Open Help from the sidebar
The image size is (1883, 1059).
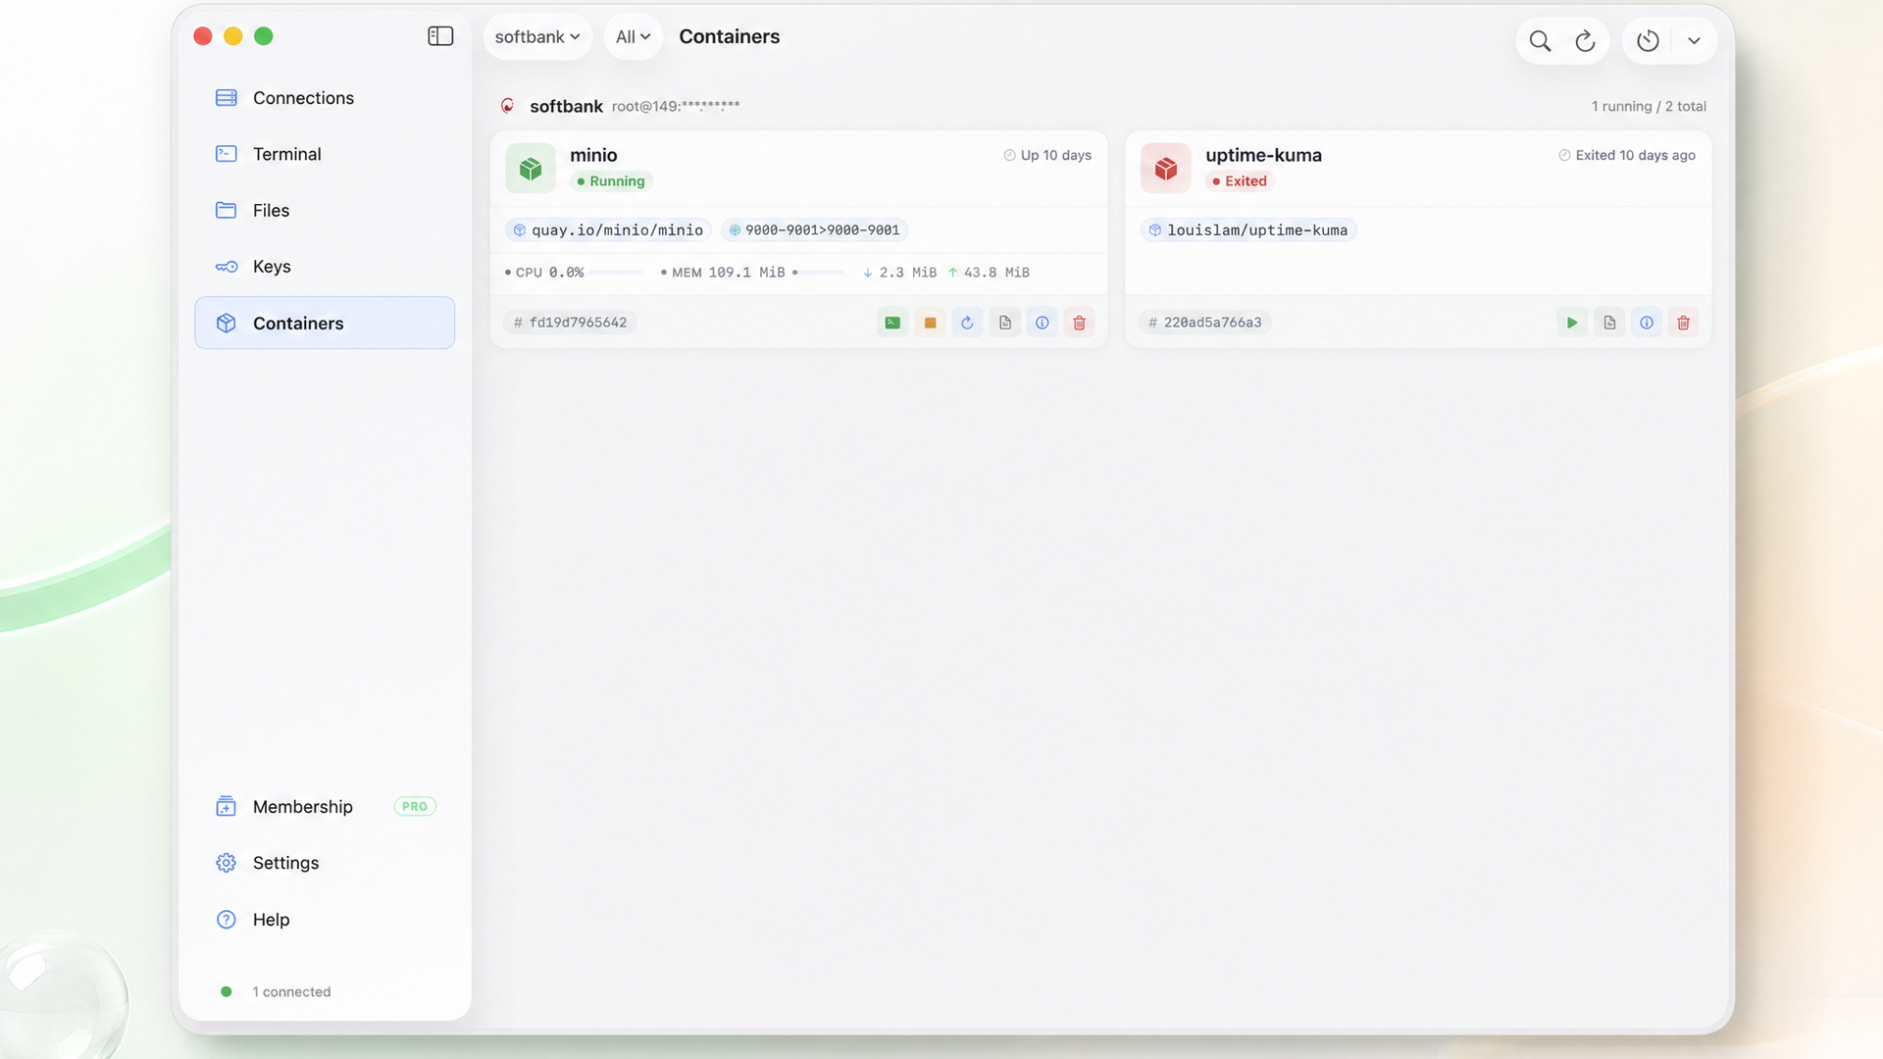325,920
